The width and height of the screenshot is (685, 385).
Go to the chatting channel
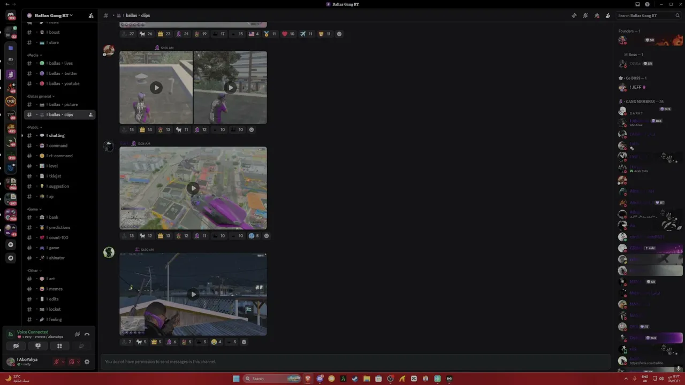60,135
